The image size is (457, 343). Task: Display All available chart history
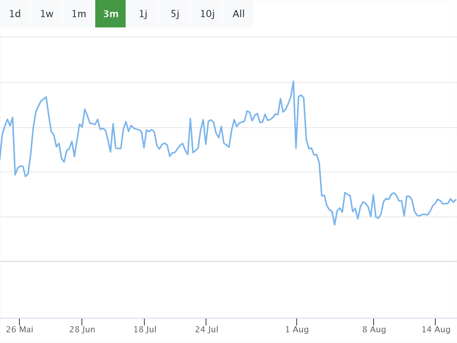coord(239,14)
